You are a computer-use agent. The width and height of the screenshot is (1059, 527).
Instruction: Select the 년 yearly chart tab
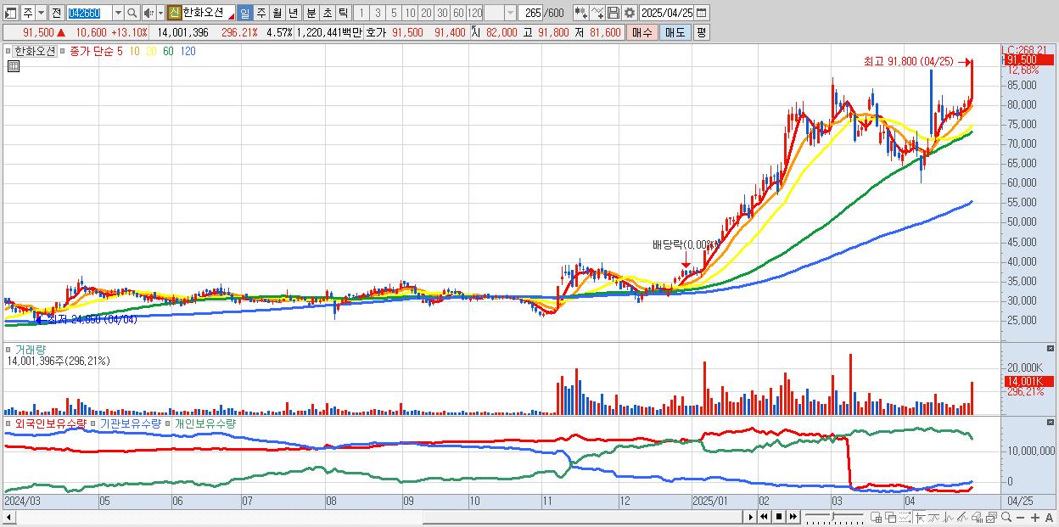293,13
